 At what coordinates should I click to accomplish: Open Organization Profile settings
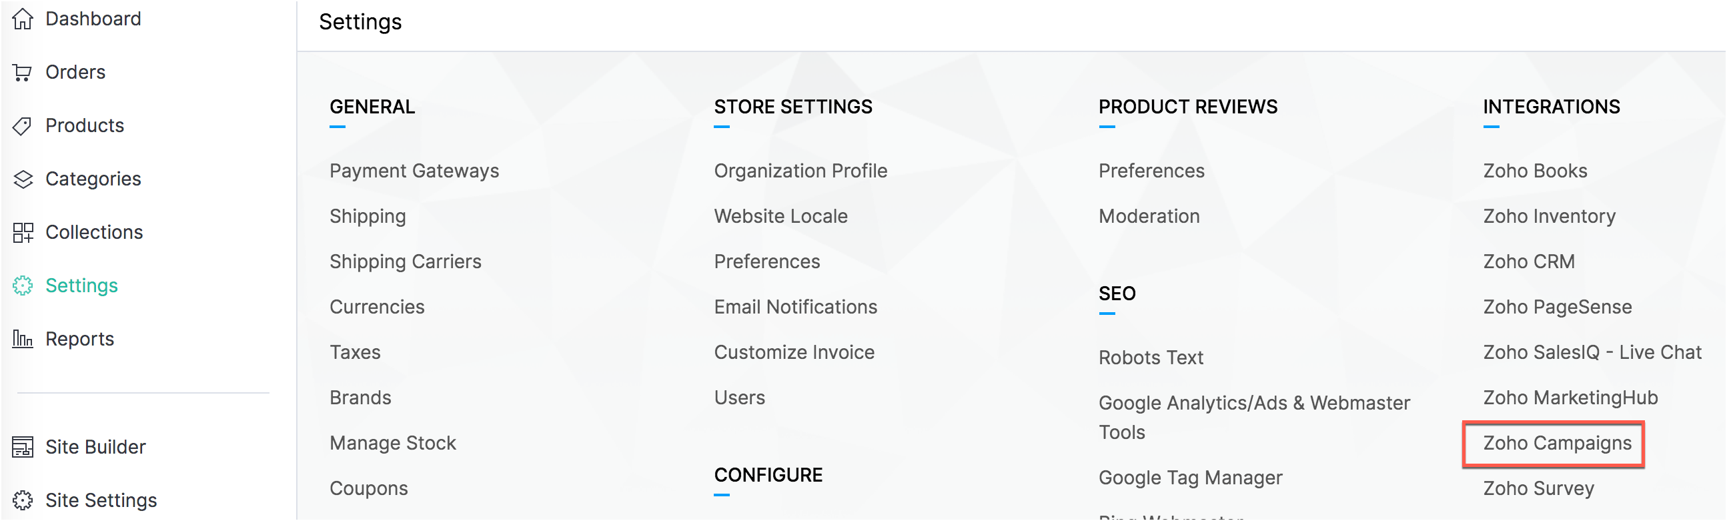[x=800, y=171]
